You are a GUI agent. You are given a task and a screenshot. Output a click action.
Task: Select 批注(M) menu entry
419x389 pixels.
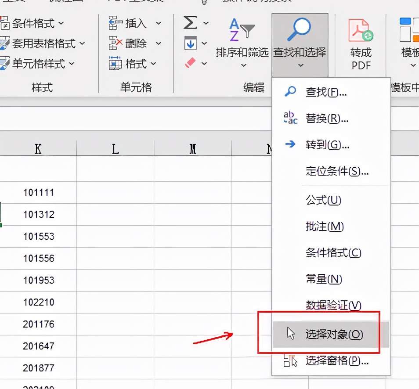click(331, 226)
